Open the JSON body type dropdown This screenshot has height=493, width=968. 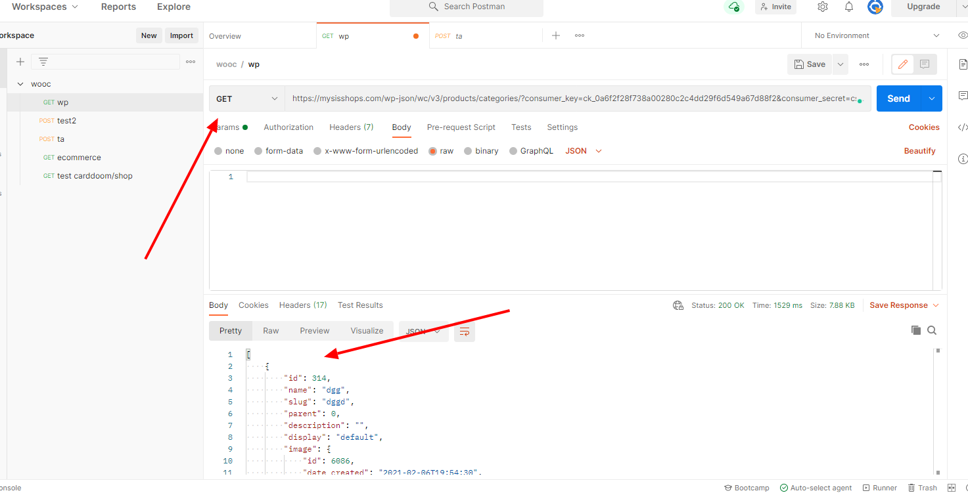coord(584,151)
